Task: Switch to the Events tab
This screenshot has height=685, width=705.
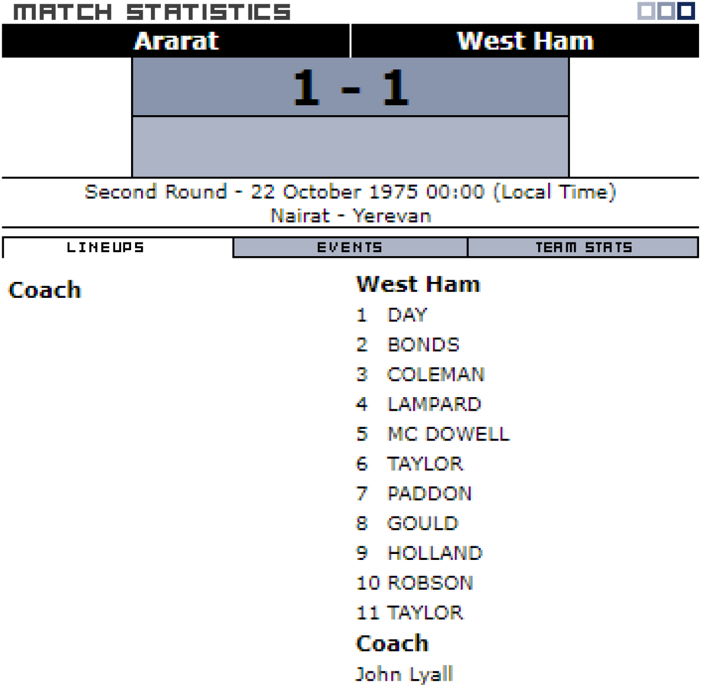Action: (x=350, y=247)
